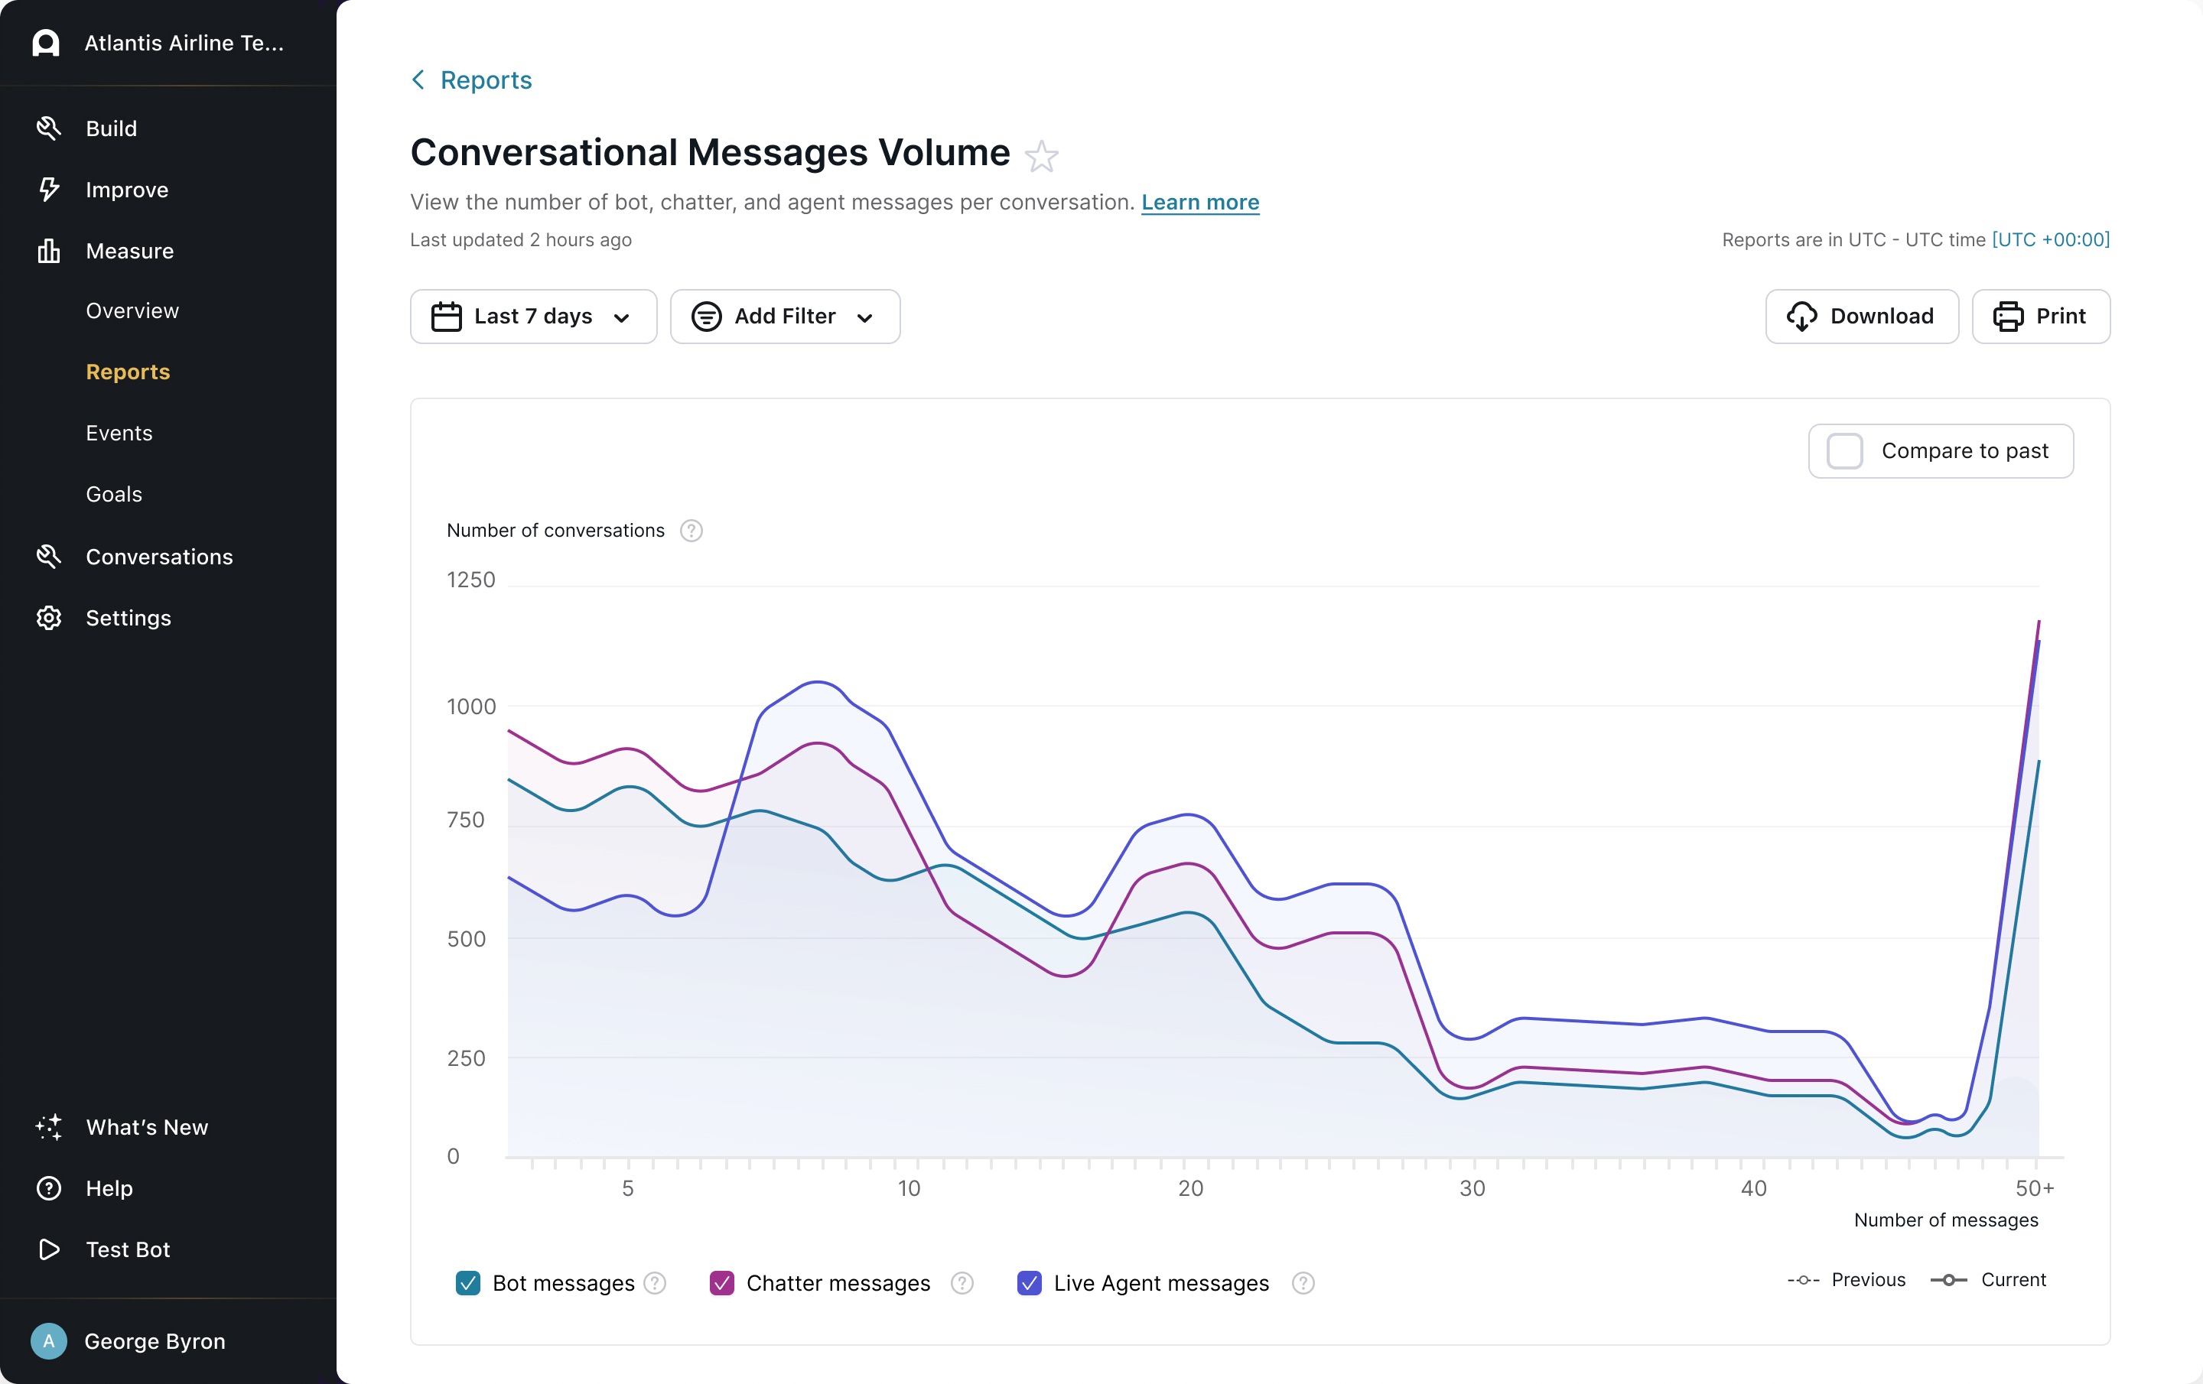
Task: Select Goals in the Measure submenu
Action: [113, 494]
